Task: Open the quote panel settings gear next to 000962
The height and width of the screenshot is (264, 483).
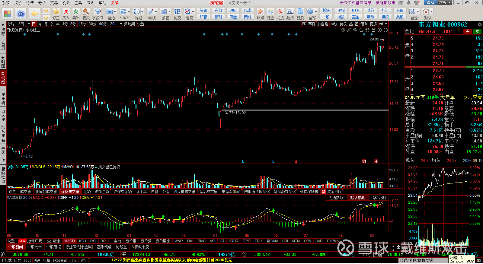Action: (480, 24)
